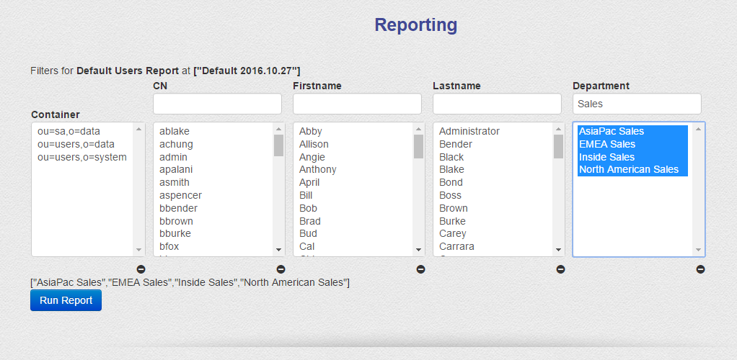Run the report
Viewport: 737px width, 360px height.
[66, 300]
